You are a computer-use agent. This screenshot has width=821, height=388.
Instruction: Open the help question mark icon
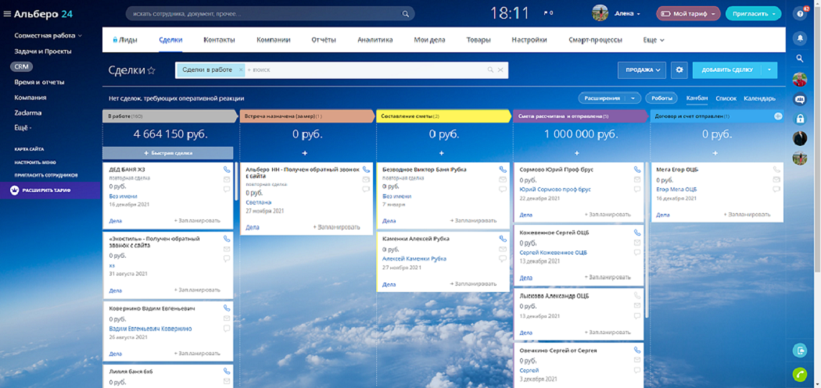click(x=800, y=14)
